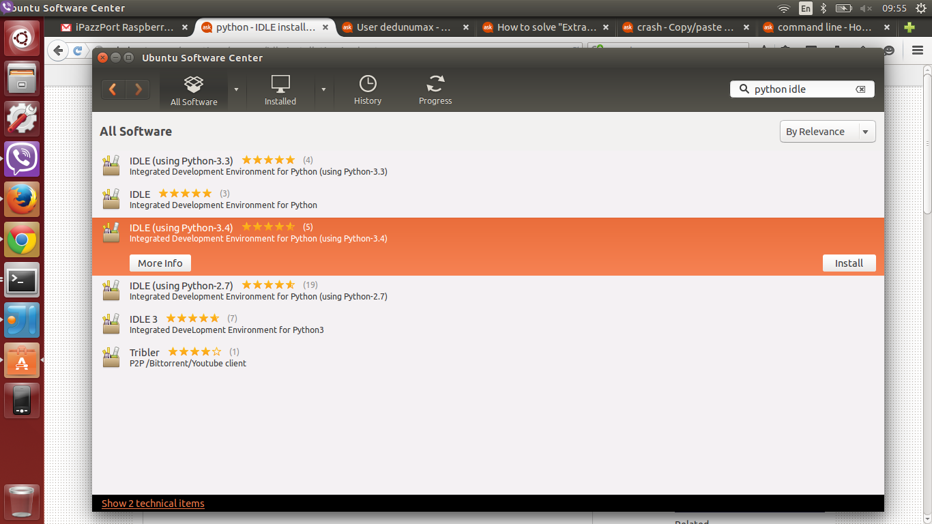Show Installed software view
This screenshot has height=524, width=932.
coord(280,91)
